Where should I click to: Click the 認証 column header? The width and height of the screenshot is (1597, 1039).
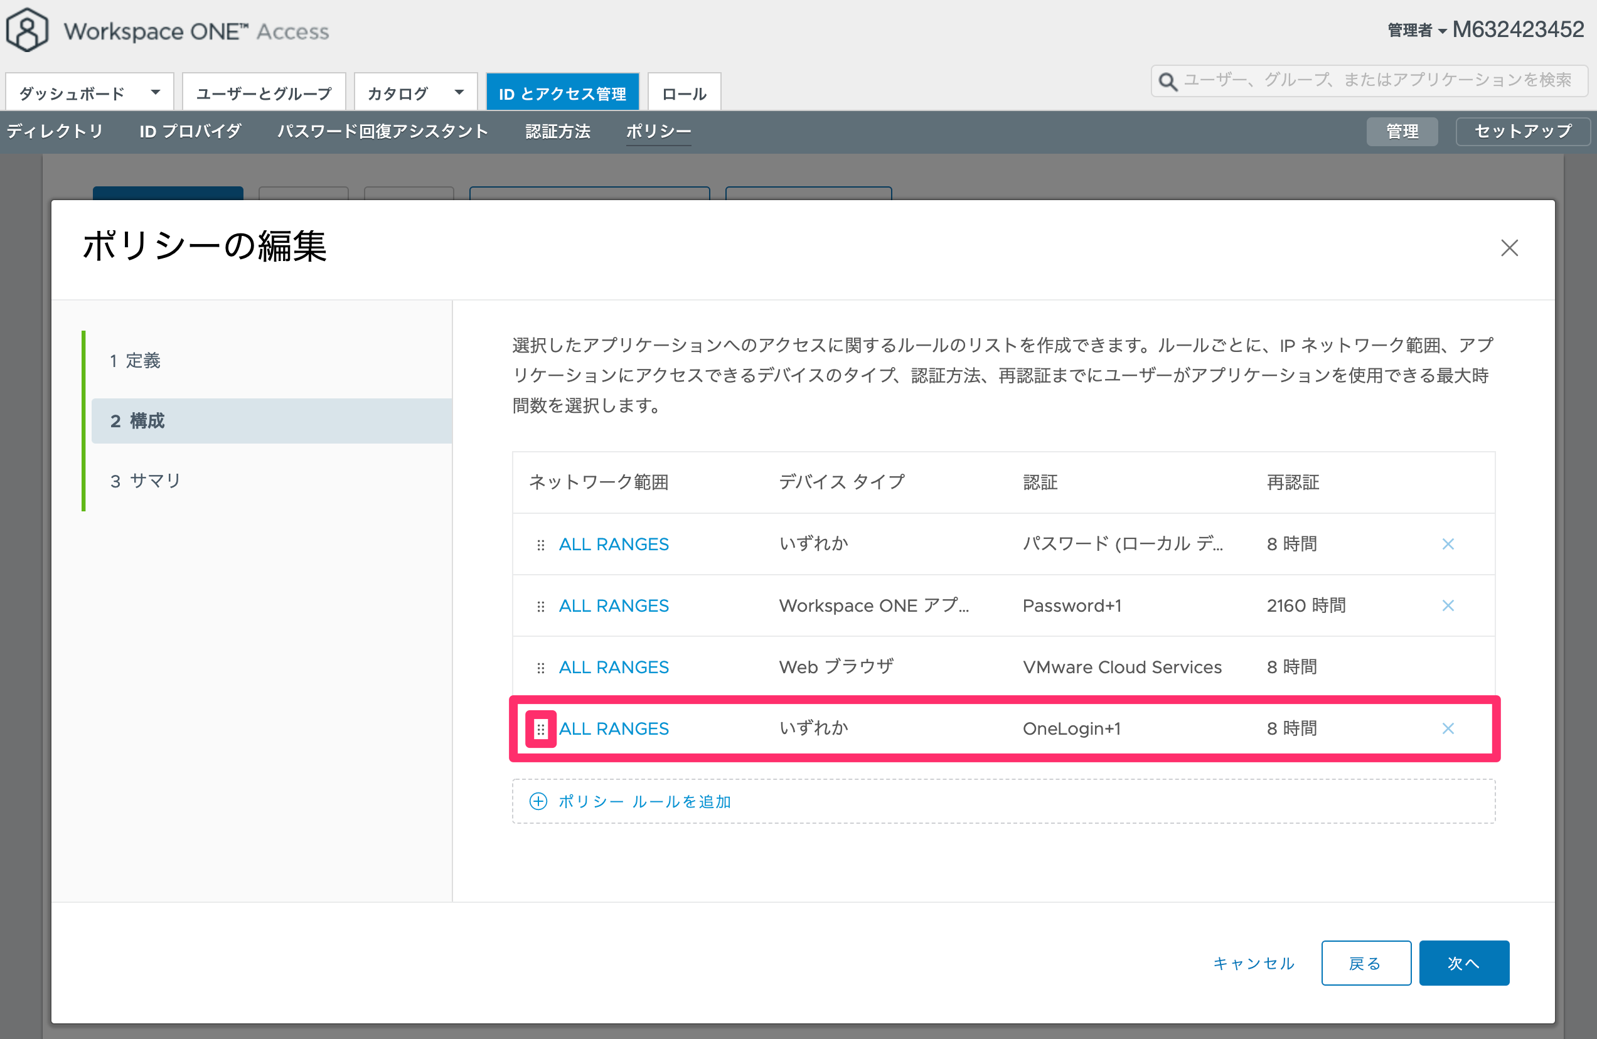point(1040,482)
